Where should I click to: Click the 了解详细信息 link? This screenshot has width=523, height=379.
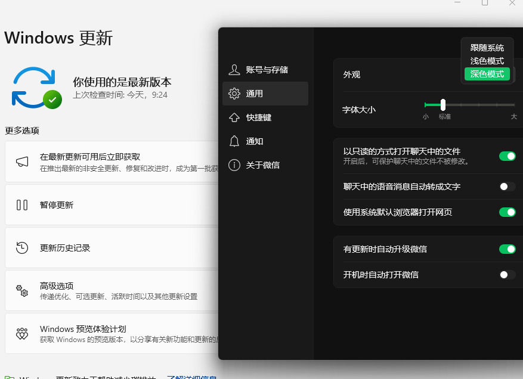(192, 377)
